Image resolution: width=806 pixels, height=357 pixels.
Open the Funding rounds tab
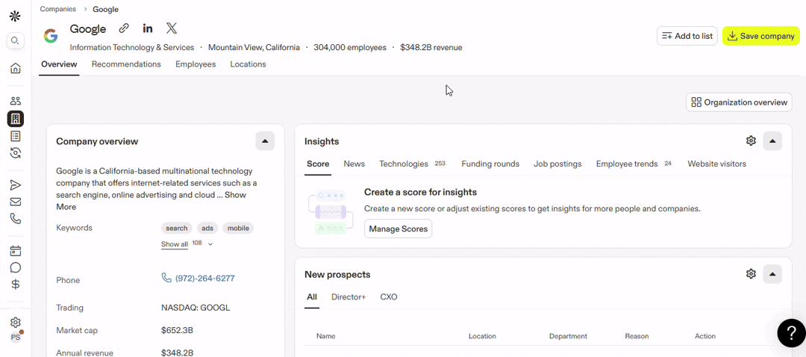(490, 164)
